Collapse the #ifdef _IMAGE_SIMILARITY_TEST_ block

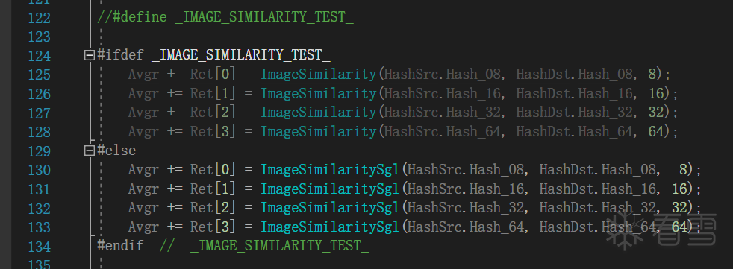(90, 56)
